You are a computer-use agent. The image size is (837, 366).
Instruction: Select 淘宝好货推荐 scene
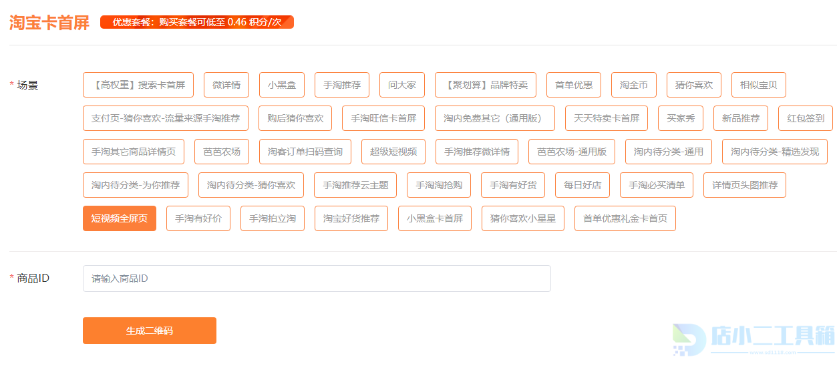(x=351, y=218)
